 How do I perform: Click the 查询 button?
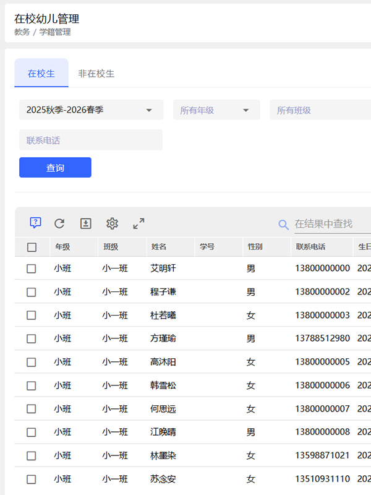(x=55, y=168)
